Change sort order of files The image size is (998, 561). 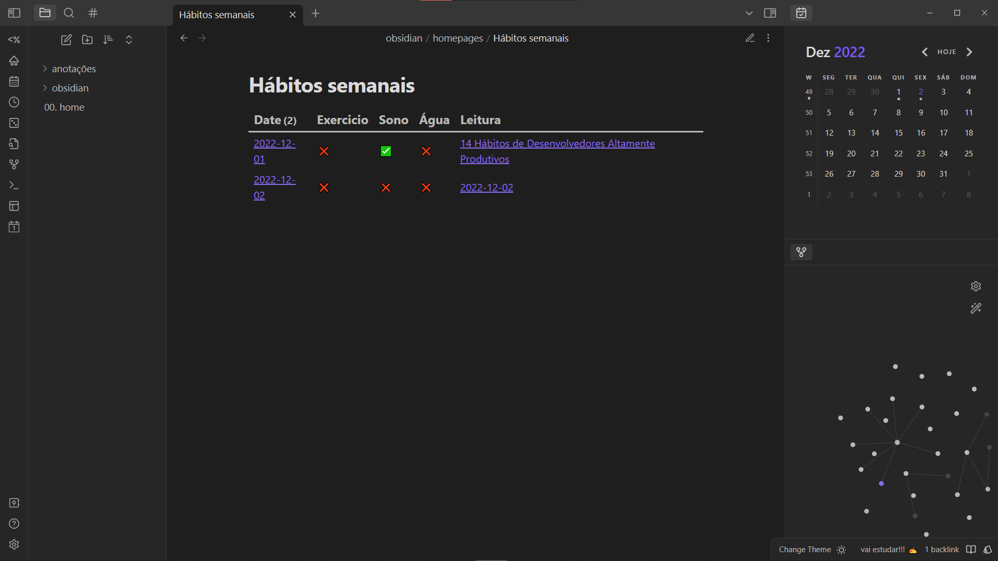(x=108, y=40)
